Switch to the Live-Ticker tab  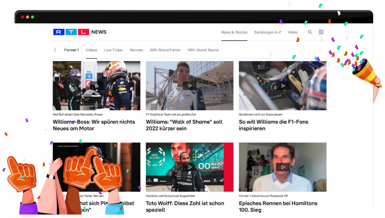pyautogui.click(x=113, y=50)
